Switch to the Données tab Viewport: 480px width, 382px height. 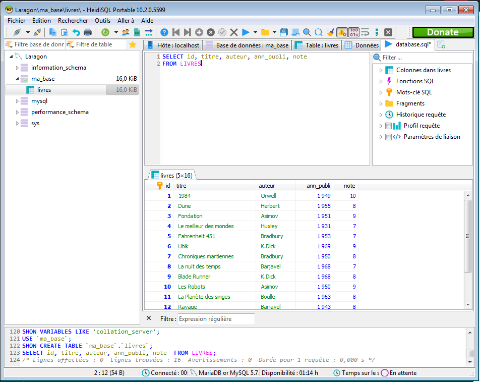(x=362, y=45)
